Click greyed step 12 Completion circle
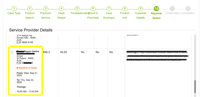 point(188,9)
